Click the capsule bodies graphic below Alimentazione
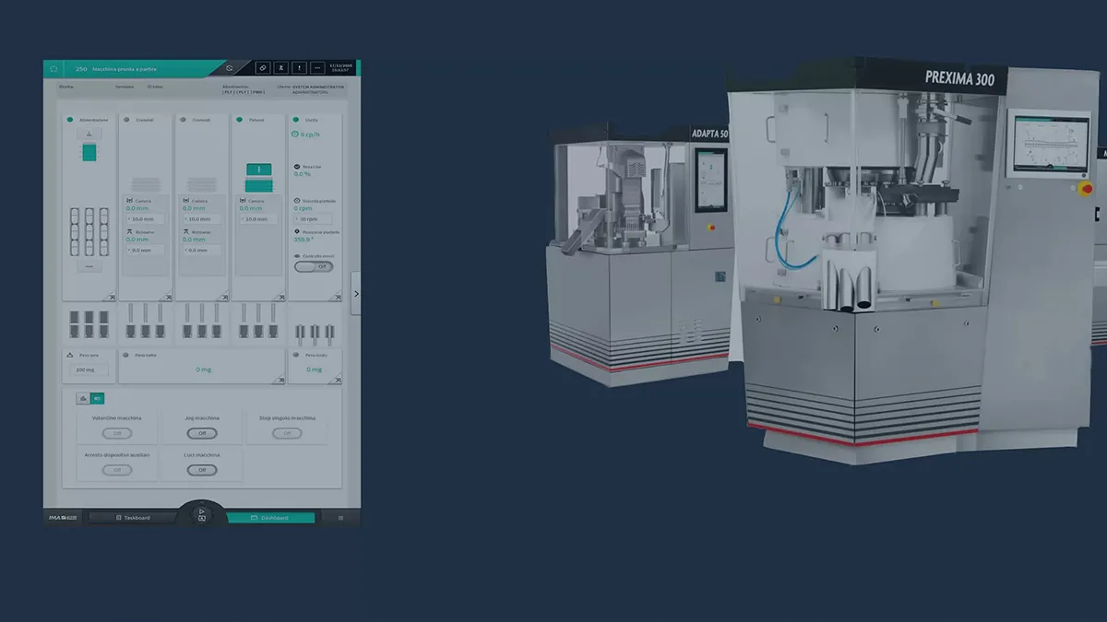This screenshot has width=1107, height=622. click(89, 323)
